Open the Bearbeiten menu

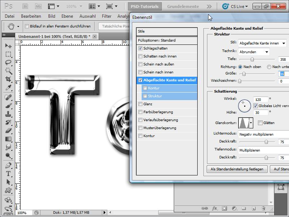(31, 16)
